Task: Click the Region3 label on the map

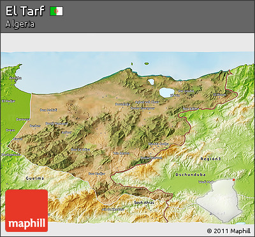Action: tap(210, 159)
